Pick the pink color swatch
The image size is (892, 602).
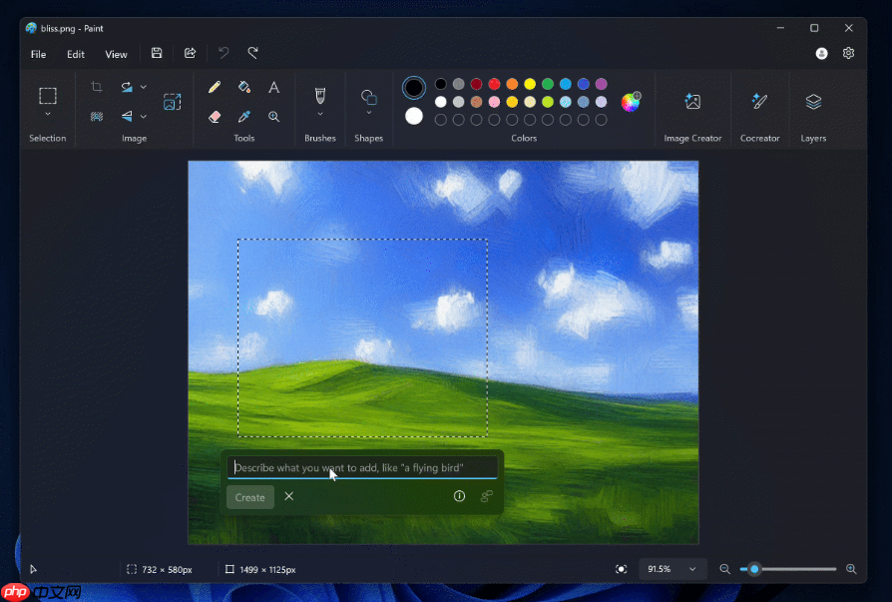coord(494,102)
